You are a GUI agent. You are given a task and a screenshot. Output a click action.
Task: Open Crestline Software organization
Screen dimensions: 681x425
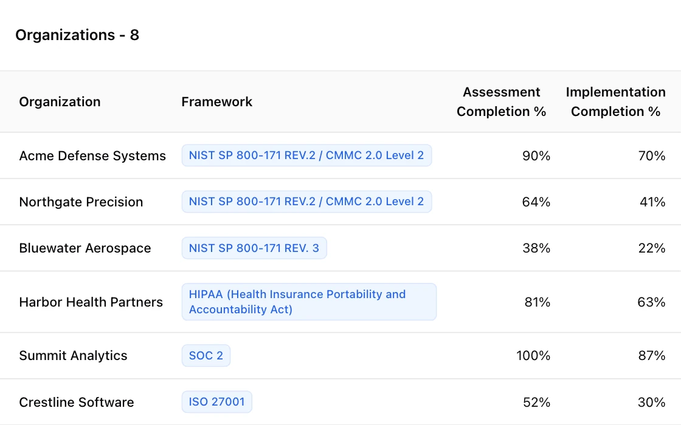pyautogui.click(x=77, y=402)
